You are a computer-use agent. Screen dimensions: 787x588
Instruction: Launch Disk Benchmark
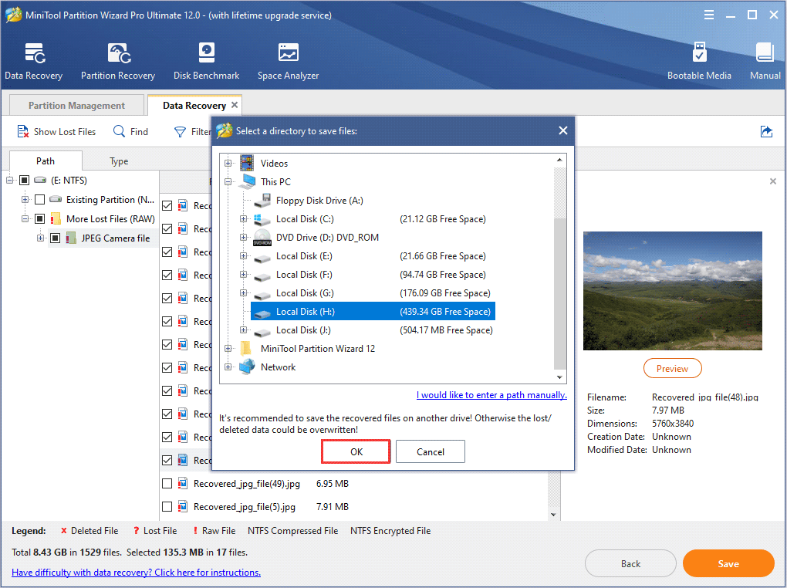206,60
